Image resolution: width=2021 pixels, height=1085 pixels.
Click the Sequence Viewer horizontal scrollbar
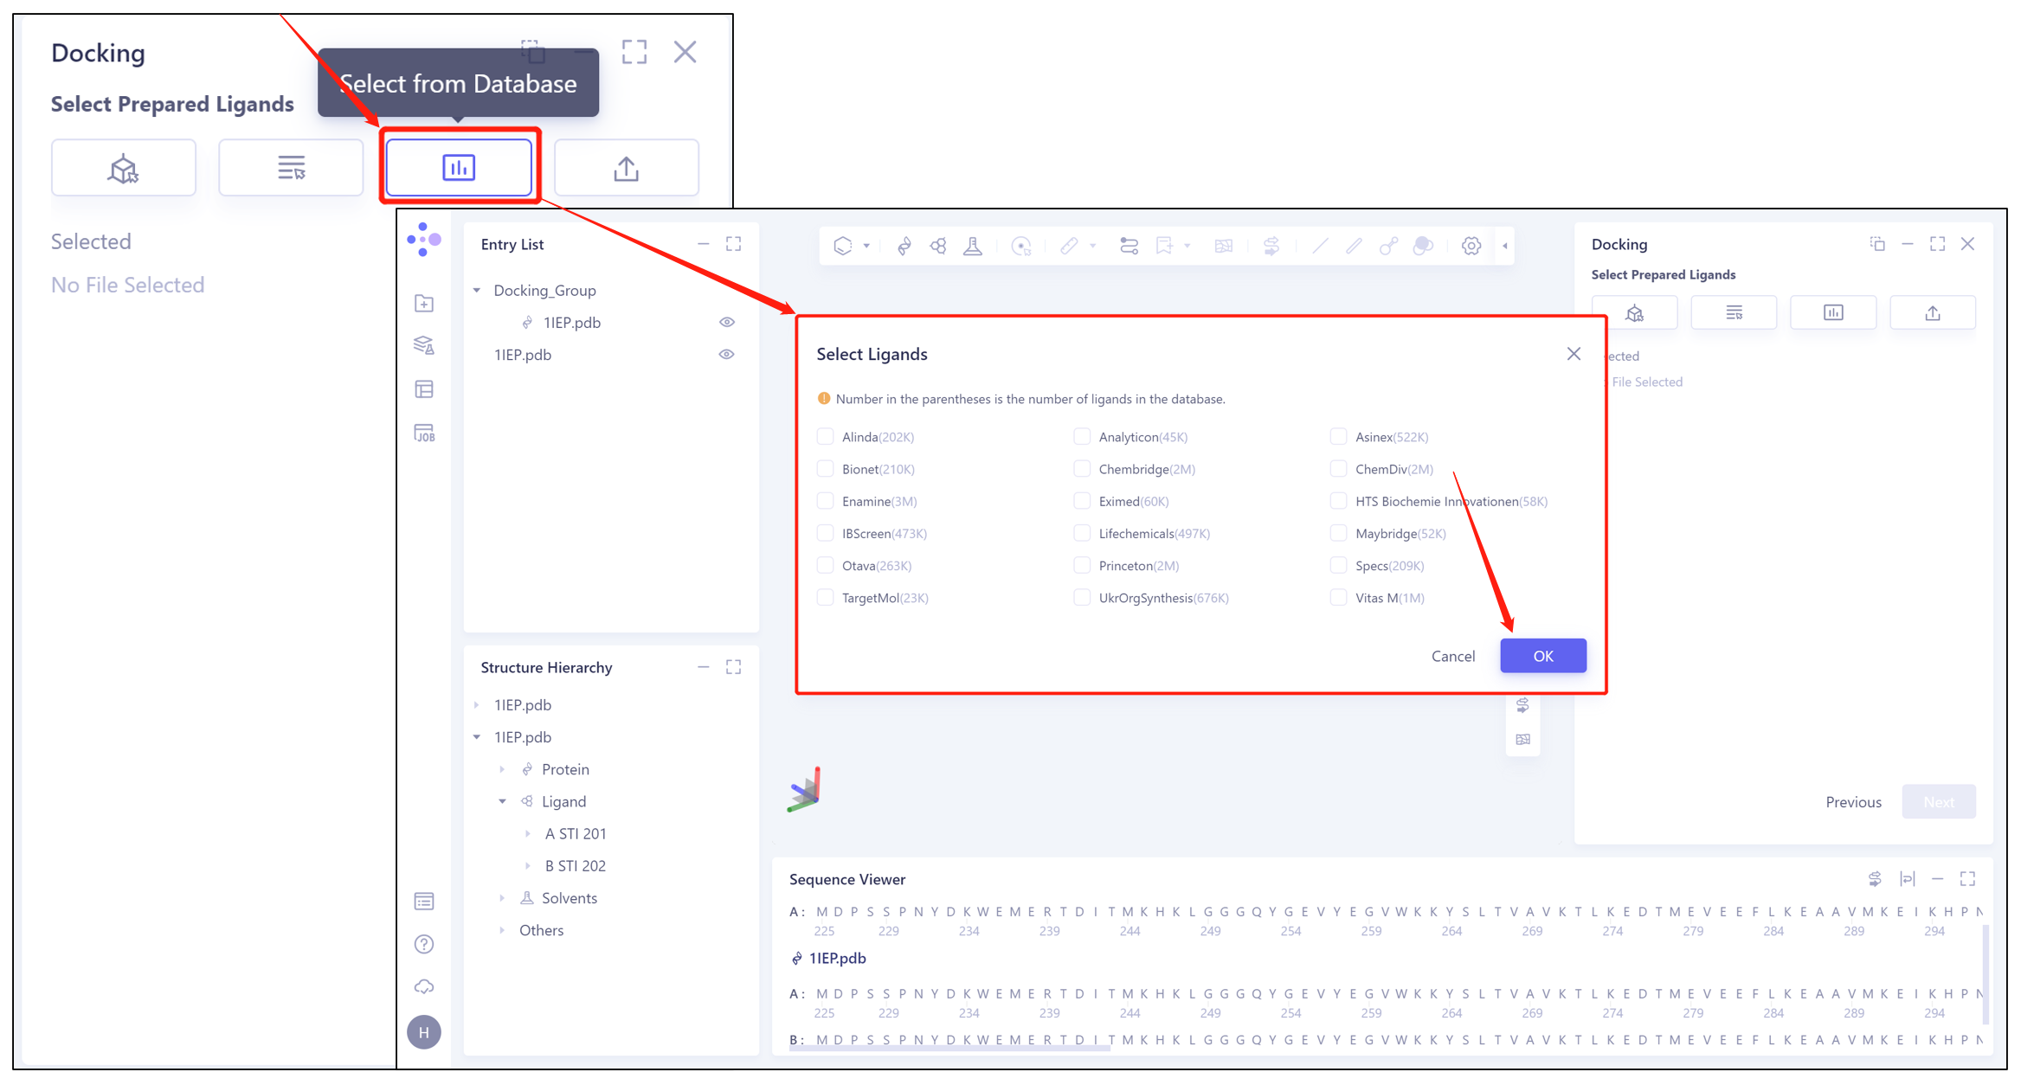(952, 1046)
